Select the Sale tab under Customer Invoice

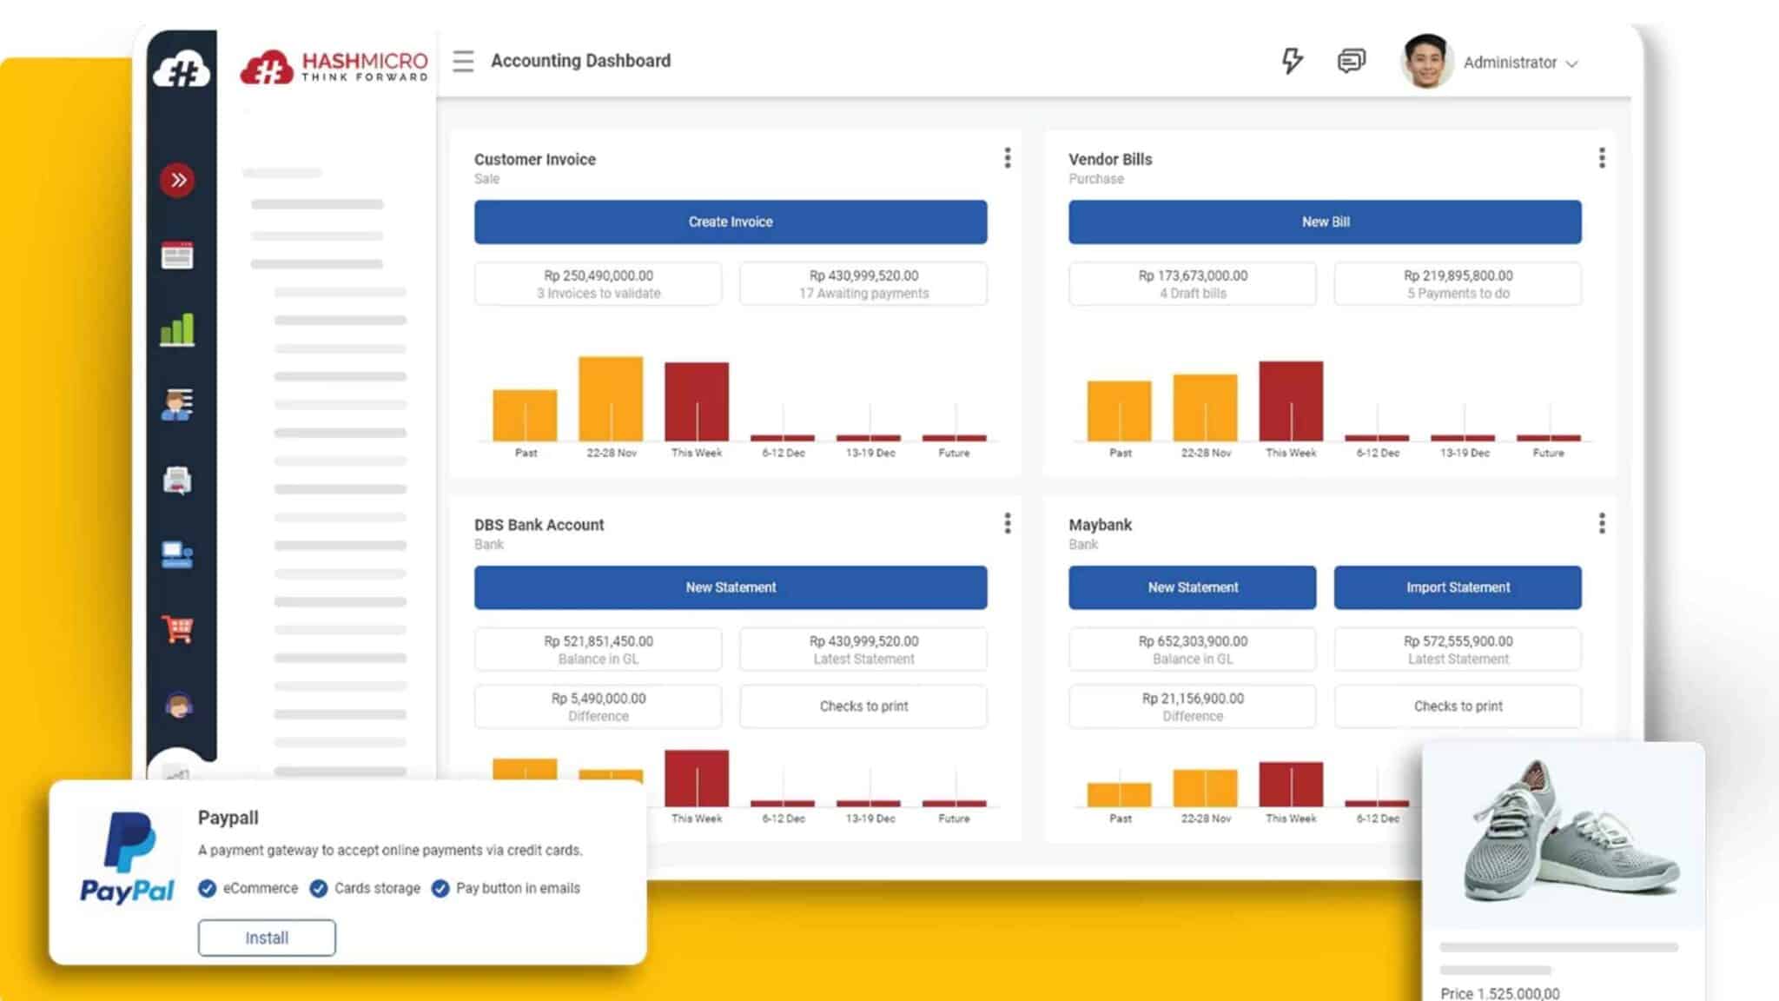pos(485,178)
